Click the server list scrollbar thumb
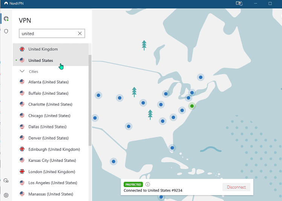The height and width of the screenshot is (201, 282). 90,100
